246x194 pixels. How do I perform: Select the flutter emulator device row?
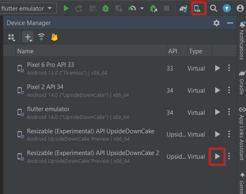pyautogui.click(x=120, y=113)
